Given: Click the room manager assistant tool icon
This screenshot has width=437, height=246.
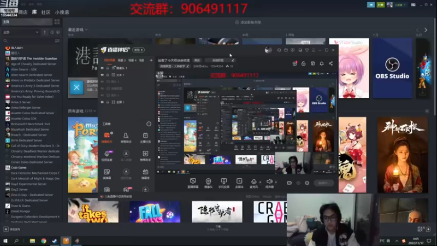Looking at the screenshot, I should pos(126,136).
